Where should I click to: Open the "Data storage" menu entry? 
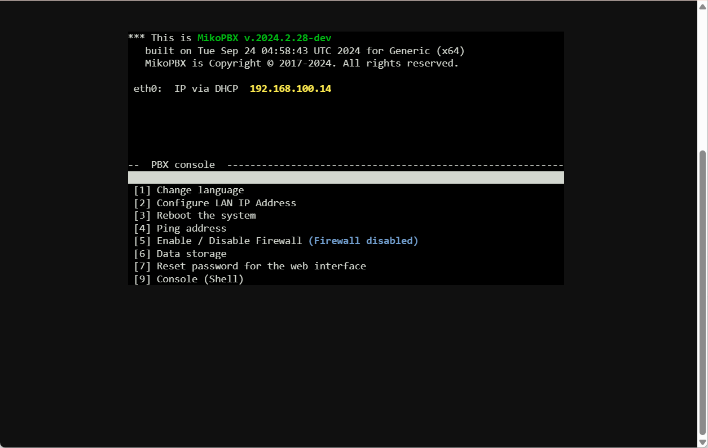[191, 254]
